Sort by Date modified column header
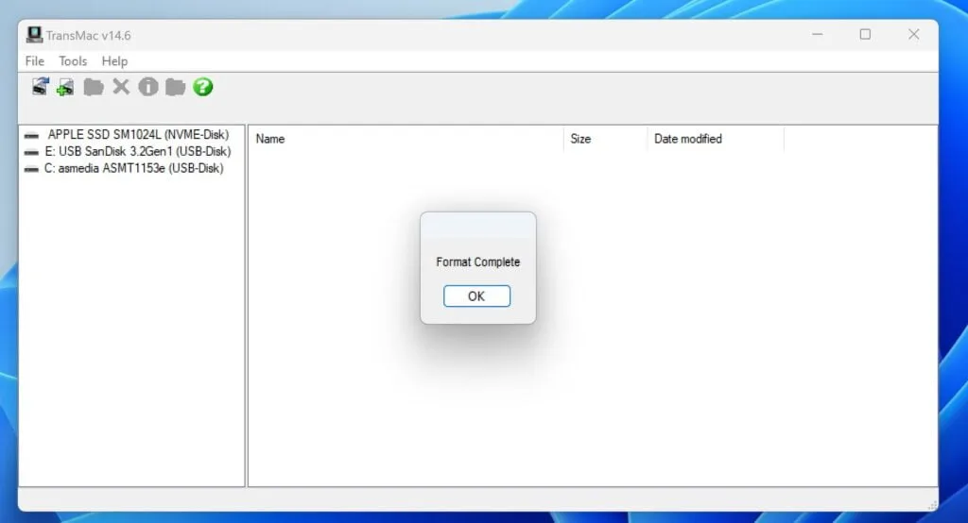This screenshot has height=523, width=968. click(x=716, y=139)
